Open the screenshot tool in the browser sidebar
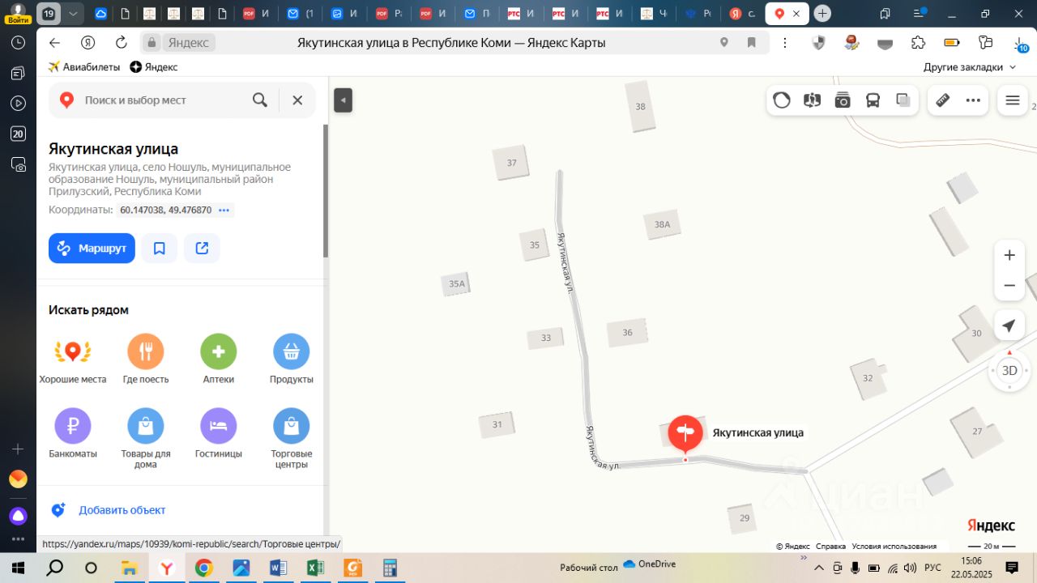This screenshot has height=583, width=1037. tap(18, 164)
